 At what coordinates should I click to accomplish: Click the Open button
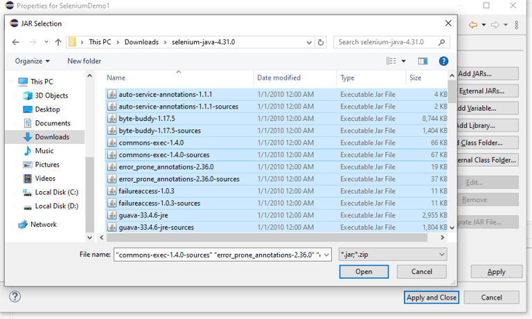(364, 271)
